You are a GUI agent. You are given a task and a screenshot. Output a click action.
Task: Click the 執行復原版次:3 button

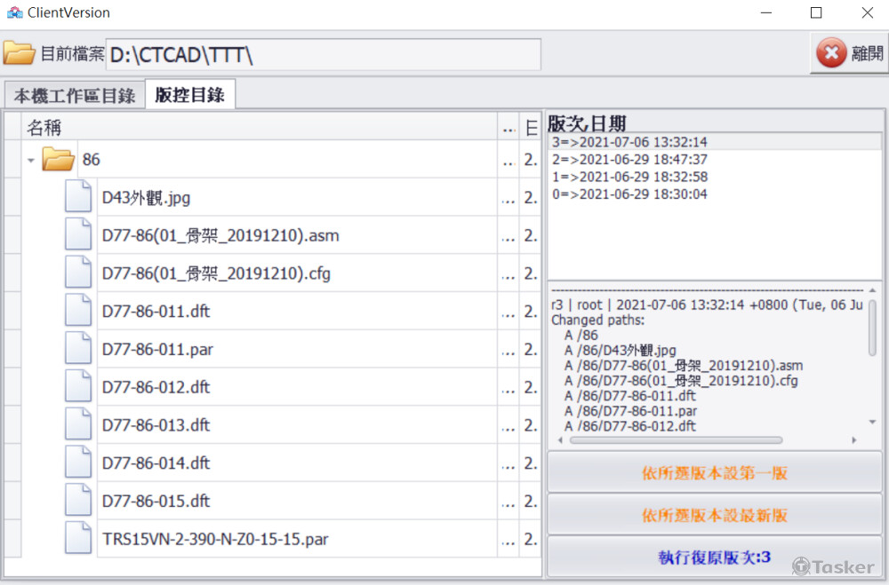(x=715, y=557)
